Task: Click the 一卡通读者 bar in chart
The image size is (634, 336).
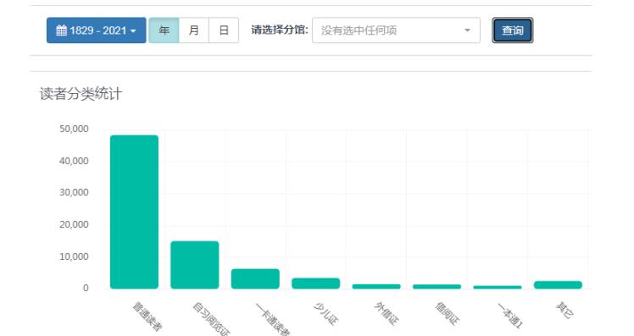Action: [x=255, y=278]
